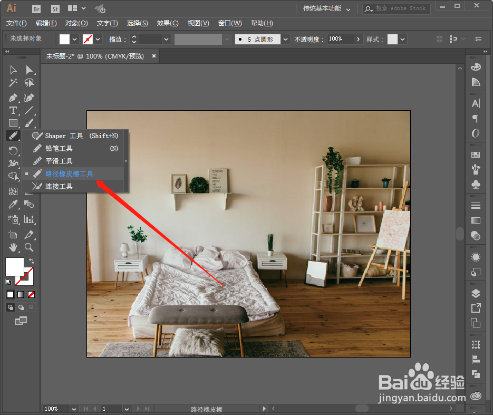Open the Character panel icon
This screenshot has height=415, width=493.
click(x=476, y=103)
